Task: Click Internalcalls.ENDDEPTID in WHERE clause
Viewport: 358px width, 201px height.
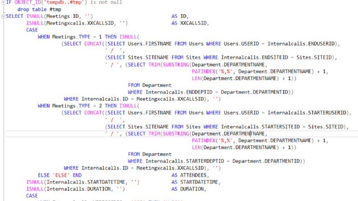Action: (x=179, y=92)
